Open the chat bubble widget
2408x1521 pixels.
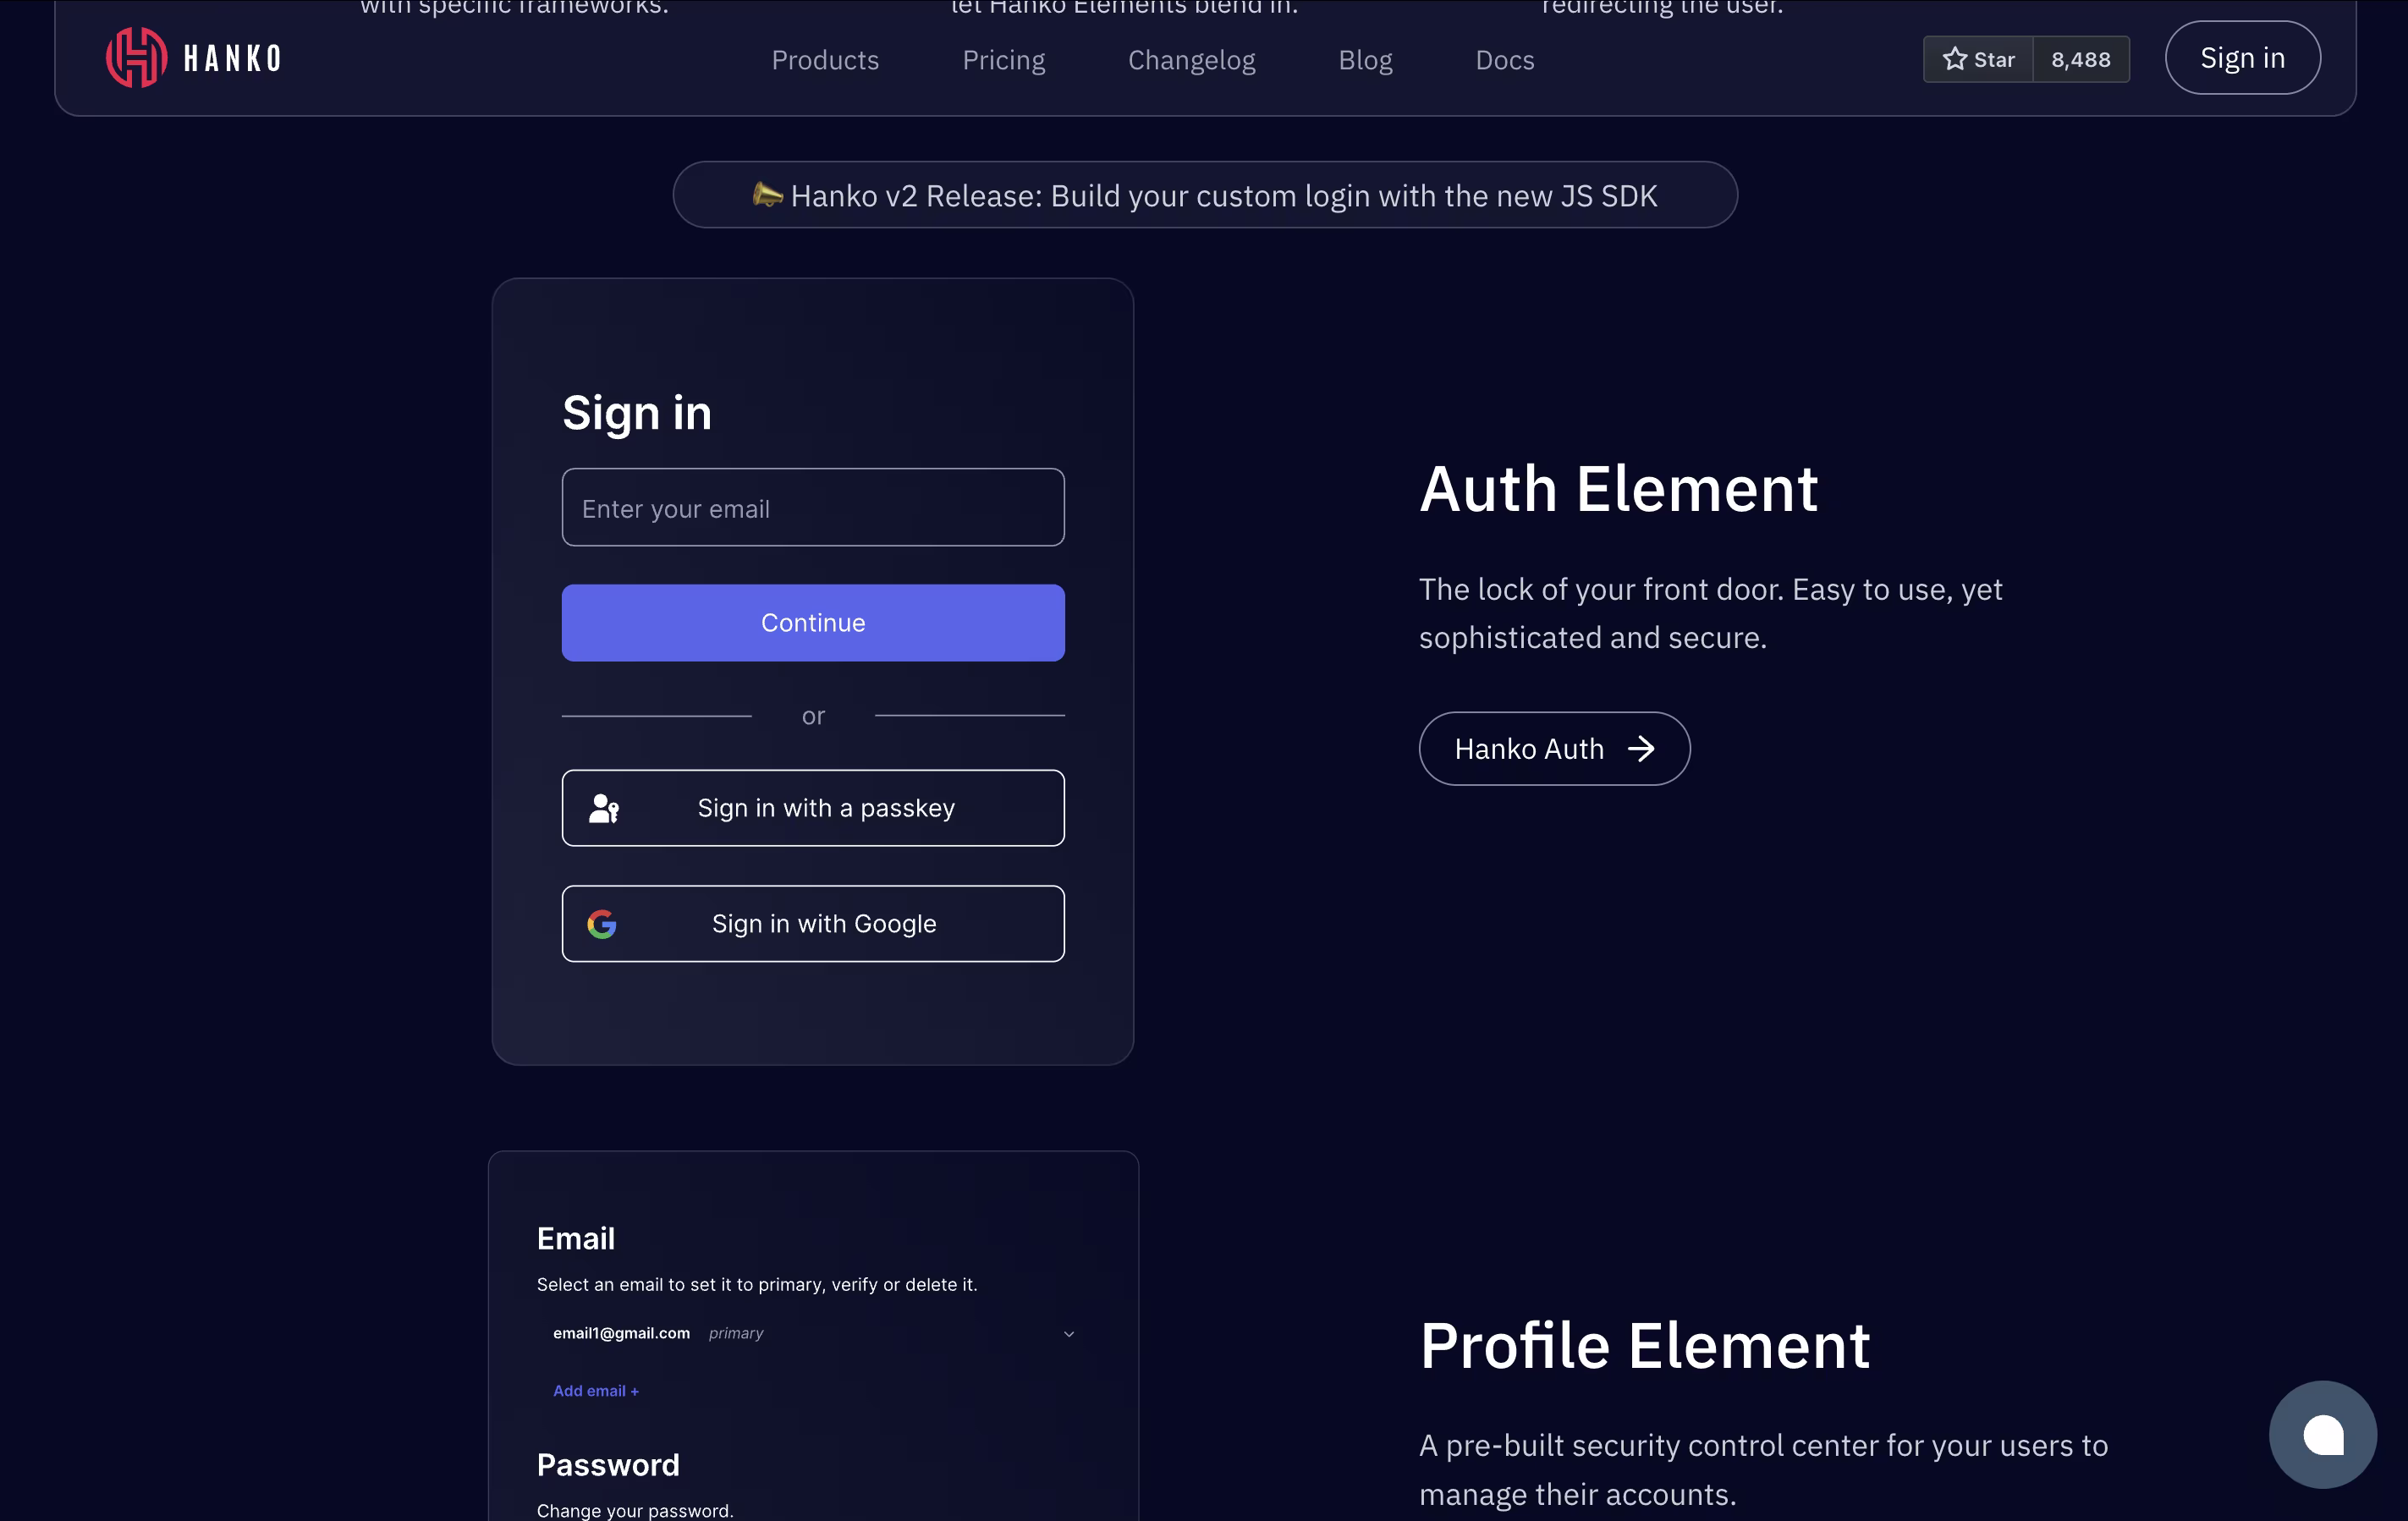tap(2322, 1434)
